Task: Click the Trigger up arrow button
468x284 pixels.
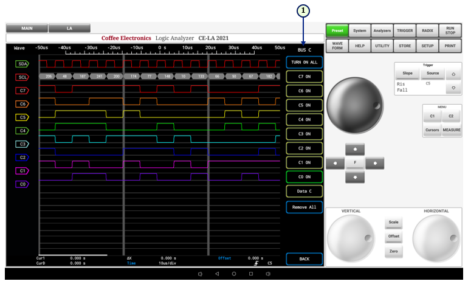Action: tap(454, 74)
